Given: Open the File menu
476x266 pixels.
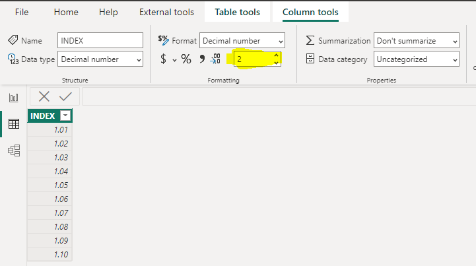Looking at the screenshot, I should pyautogui.click(x=22, y=12).
